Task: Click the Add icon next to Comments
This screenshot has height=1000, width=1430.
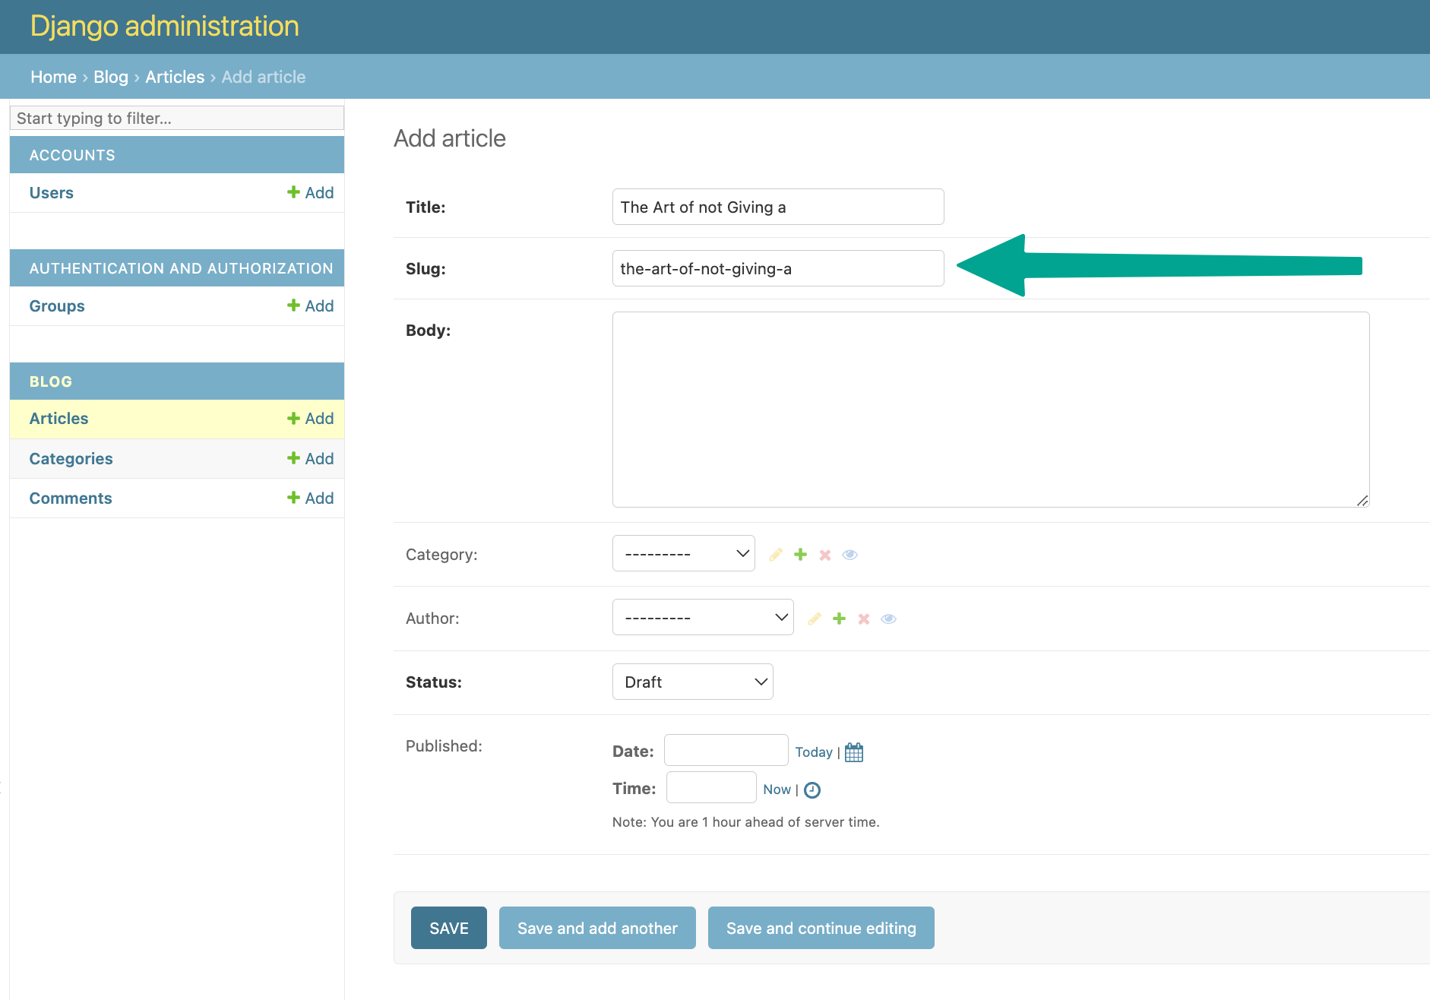Action: tap(310, 498)
